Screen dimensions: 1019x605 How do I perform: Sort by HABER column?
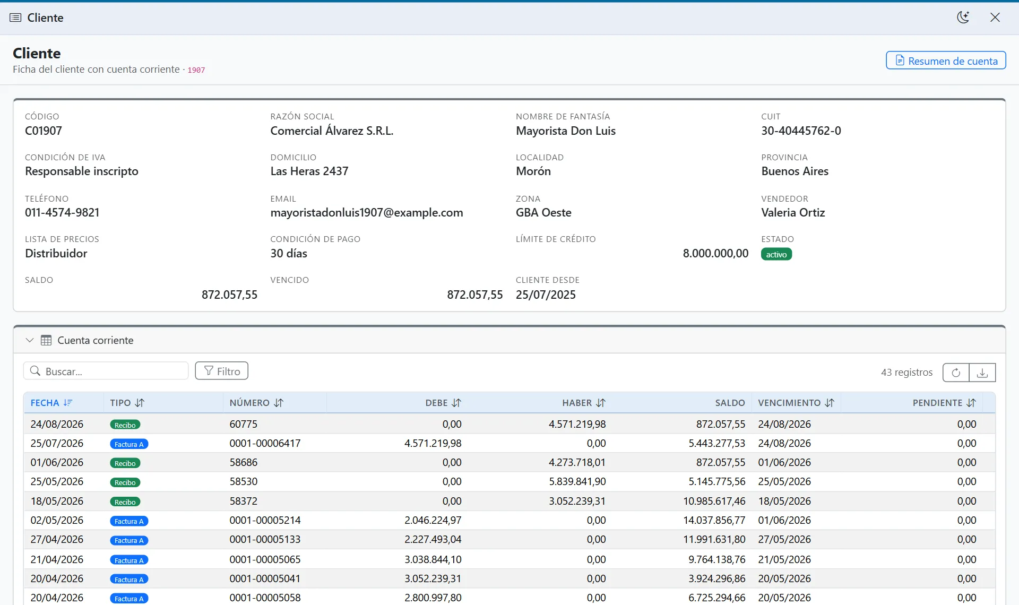tap(584, 403)
